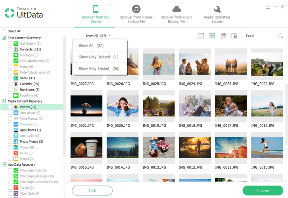
Task: Check the Contacts (311) checkbox
Action: (x=10, y=49)
